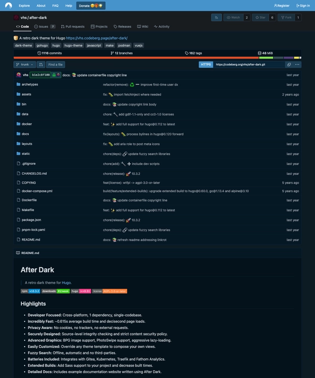This screenshot has width=315, height=378.
Task: Copy the repository clone URL
Action: point(289,65)
